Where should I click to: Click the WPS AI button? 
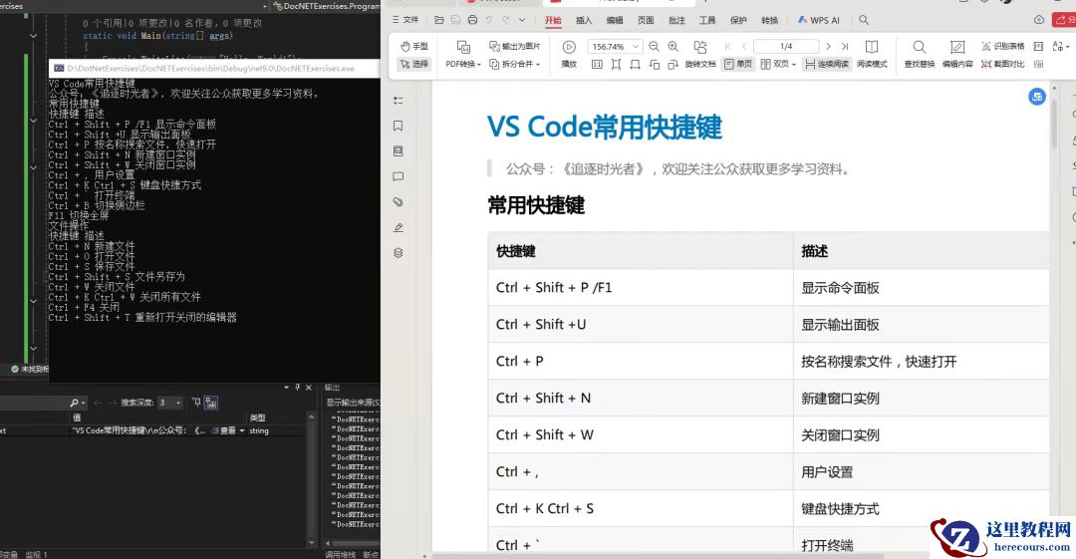coord(819,20)
